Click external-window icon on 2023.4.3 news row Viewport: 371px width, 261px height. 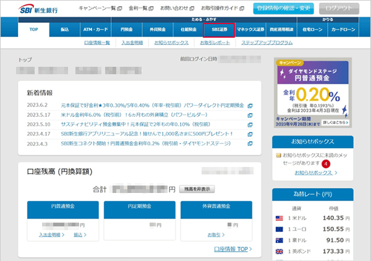(250, 143)
